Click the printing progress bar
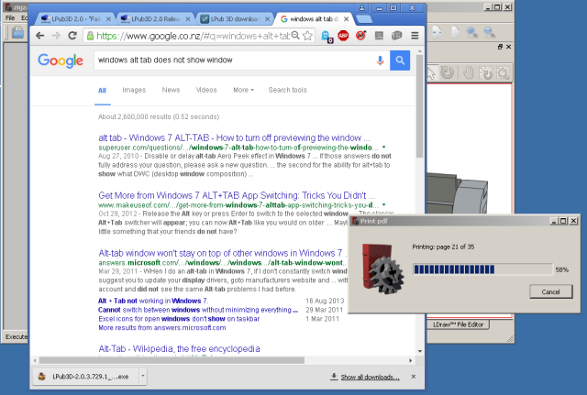The height and width of the screenshot is (395, 587). click(x=482, y=269)
